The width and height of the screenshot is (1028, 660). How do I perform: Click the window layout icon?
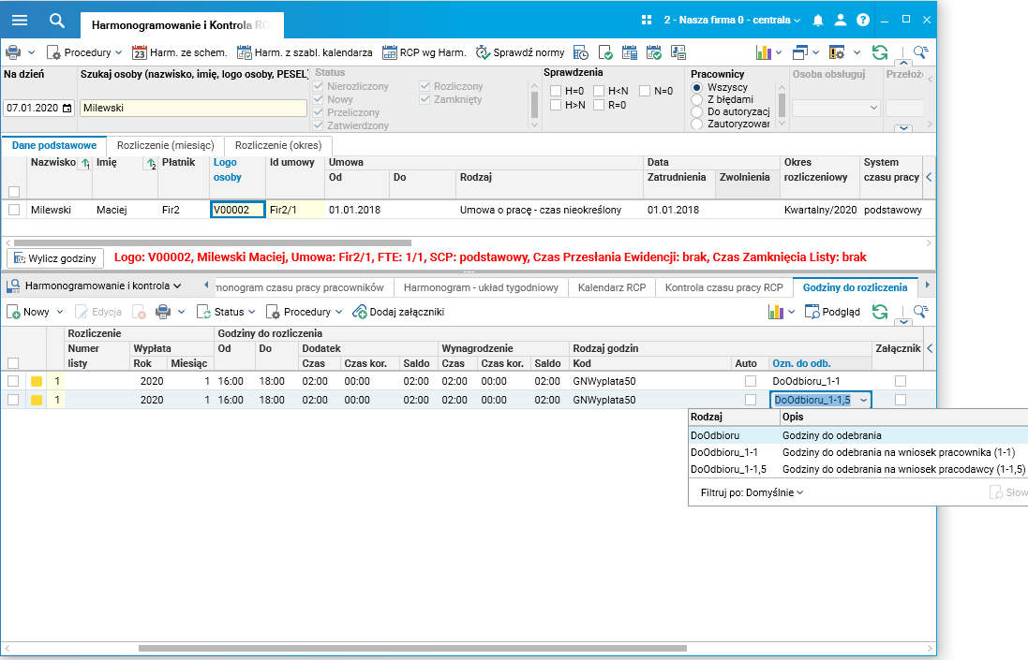coord(800,52)
